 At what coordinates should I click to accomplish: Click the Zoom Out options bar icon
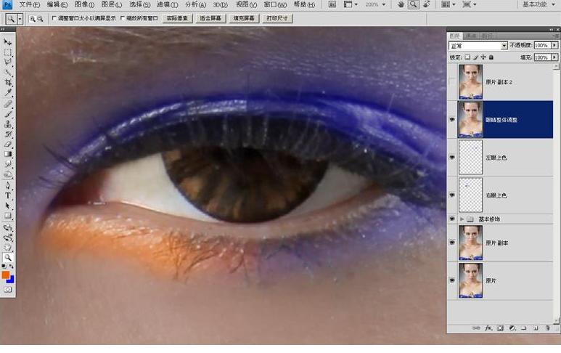[40, 19]
